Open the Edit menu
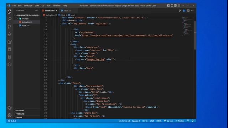Screen dimensions: 228x128 (x=20, y=6)
